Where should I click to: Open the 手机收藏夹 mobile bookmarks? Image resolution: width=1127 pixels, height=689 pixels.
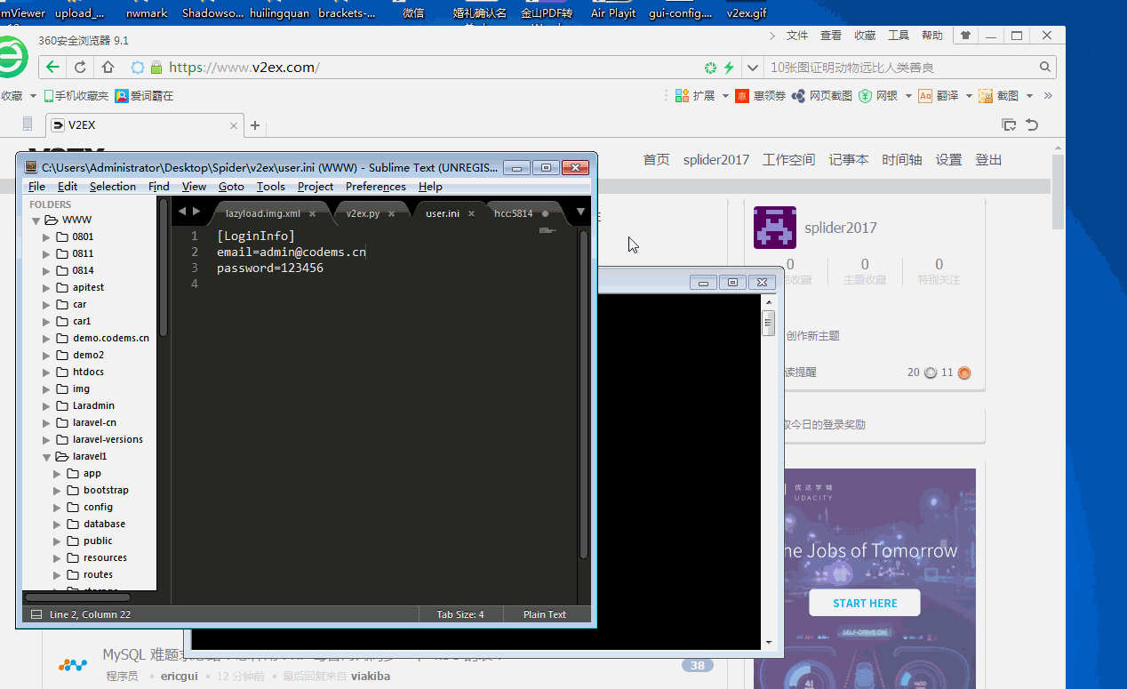point(76,96)
